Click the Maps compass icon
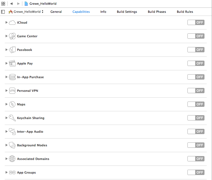The width and height of the screenshot is (212, 180). [x=12, y=104]
